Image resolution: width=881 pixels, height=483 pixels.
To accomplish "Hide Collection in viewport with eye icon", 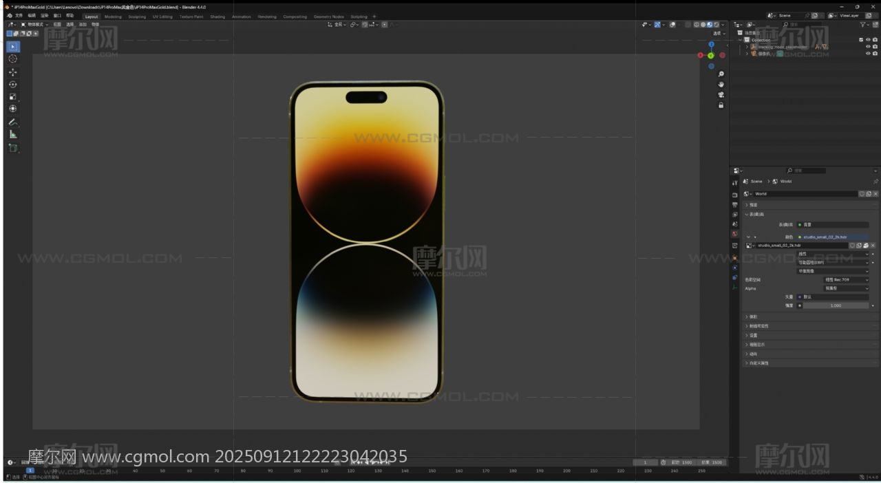I will [x=868, y=40].
